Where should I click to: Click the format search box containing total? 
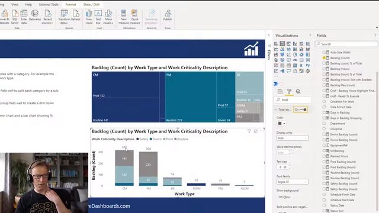[x=293, y=100]
